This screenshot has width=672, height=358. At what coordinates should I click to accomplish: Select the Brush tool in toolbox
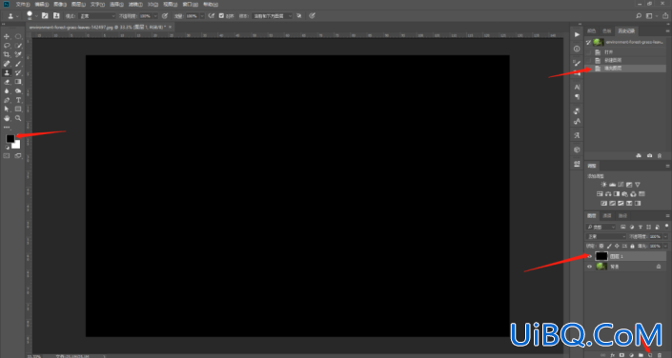[18, 64]
